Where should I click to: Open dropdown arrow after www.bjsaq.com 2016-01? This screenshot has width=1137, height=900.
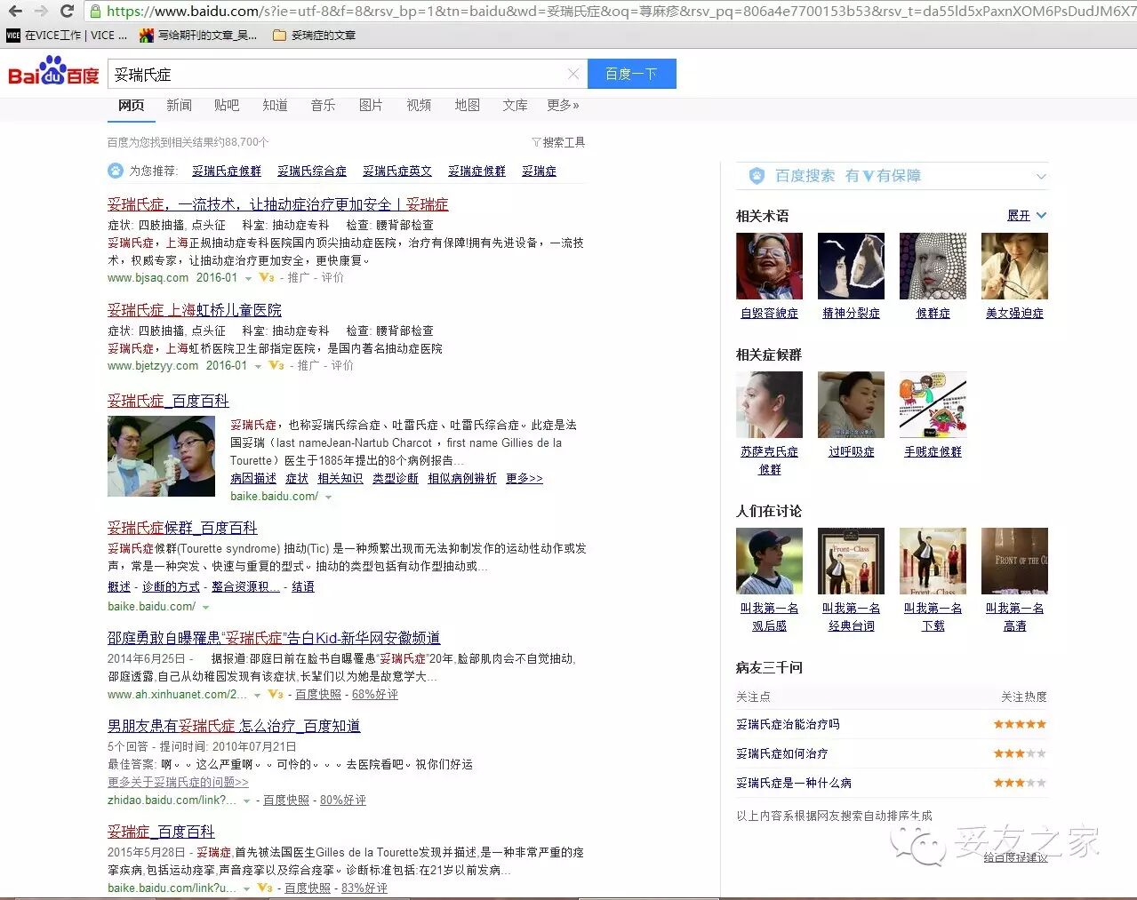coord(248,279)
